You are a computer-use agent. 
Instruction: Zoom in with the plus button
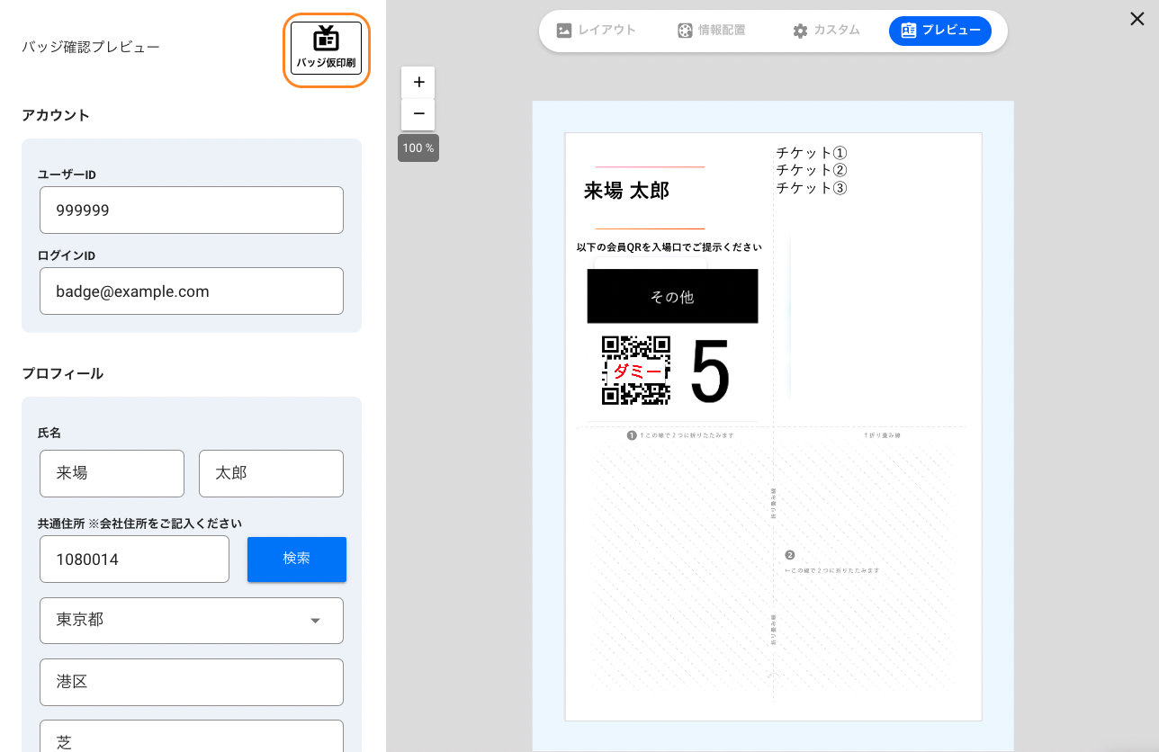pyautogui.click(x=418, y=83)
